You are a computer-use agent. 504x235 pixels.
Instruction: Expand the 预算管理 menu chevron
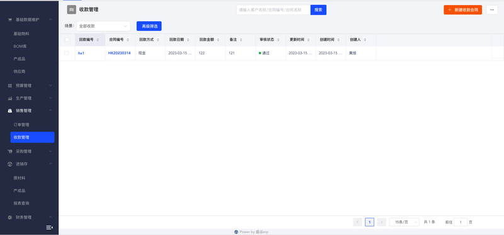tap(50, 85)
